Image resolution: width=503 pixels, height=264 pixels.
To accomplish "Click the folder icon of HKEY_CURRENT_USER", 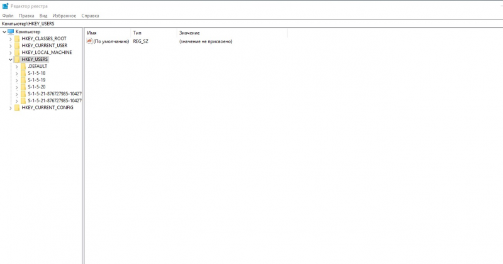I will click(x=17, y=46).
